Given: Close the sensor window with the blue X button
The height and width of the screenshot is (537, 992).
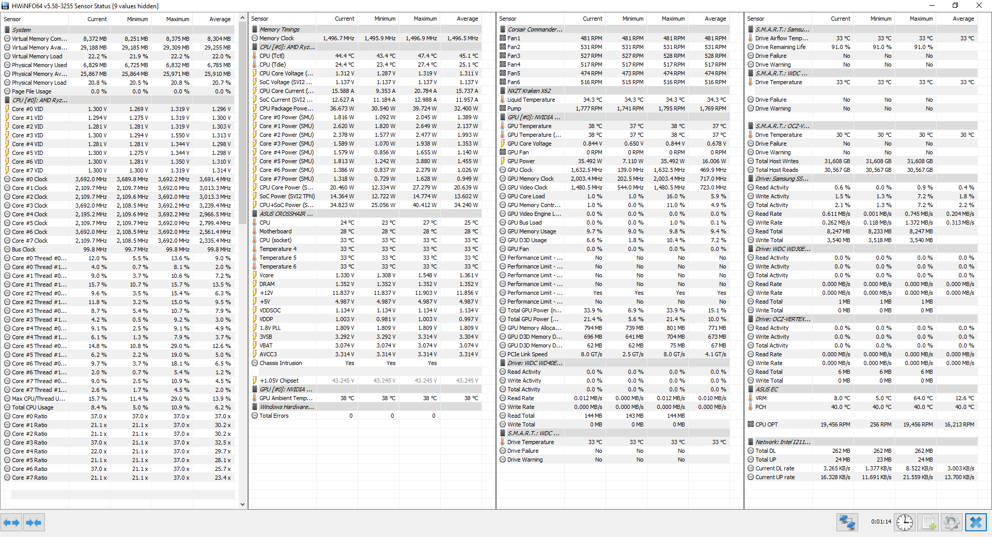Looking at the screenshot, I should (x=975, y=523).
